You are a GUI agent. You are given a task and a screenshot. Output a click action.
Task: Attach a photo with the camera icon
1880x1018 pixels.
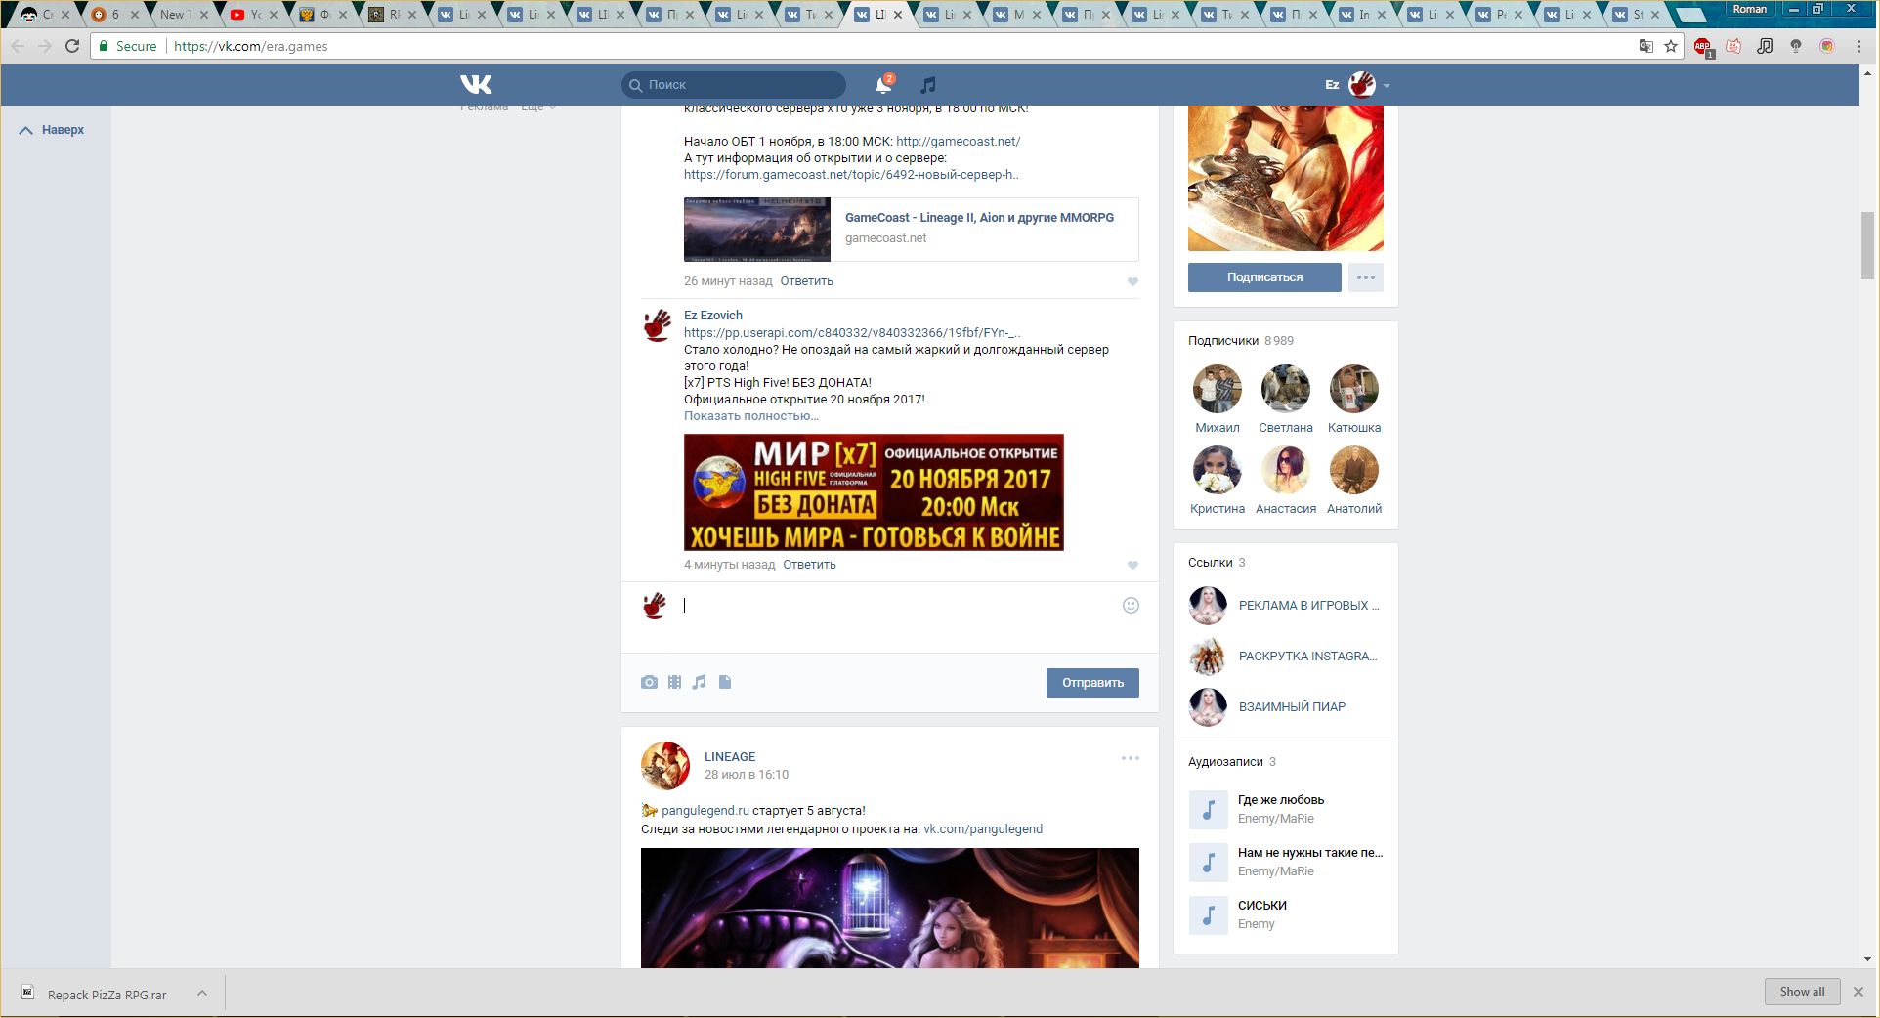point(649,682)
